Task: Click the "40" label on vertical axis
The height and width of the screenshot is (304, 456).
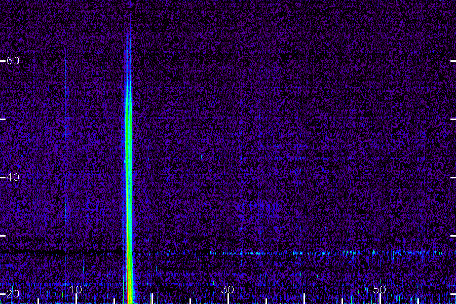Action: click(13, 177)
